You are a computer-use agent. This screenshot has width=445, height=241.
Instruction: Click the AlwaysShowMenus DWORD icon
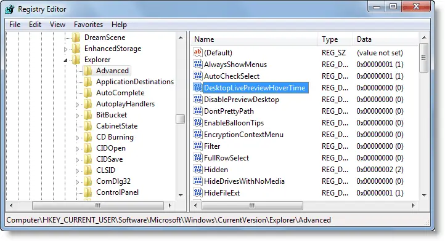(197, 64)
